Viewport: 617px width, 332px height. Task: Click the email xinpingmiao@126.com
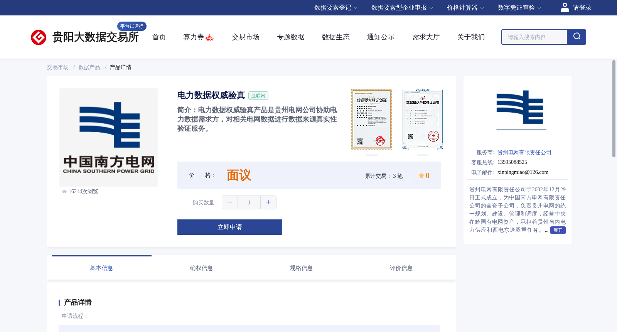click(x=523, y=172)
